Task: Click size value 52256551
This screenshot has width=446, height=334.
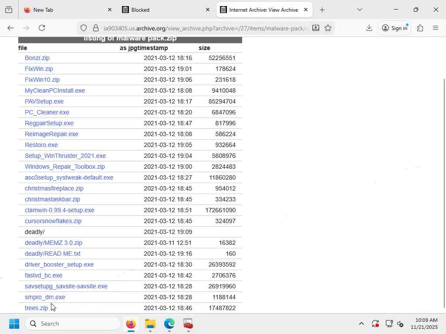Action: [222, 58]
